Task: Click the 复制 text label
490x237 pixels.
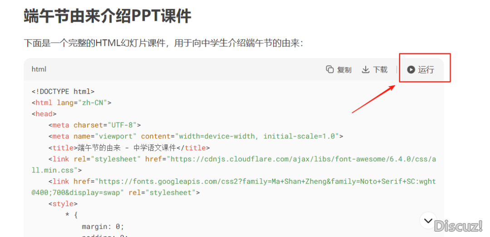Action: (344, 69)
